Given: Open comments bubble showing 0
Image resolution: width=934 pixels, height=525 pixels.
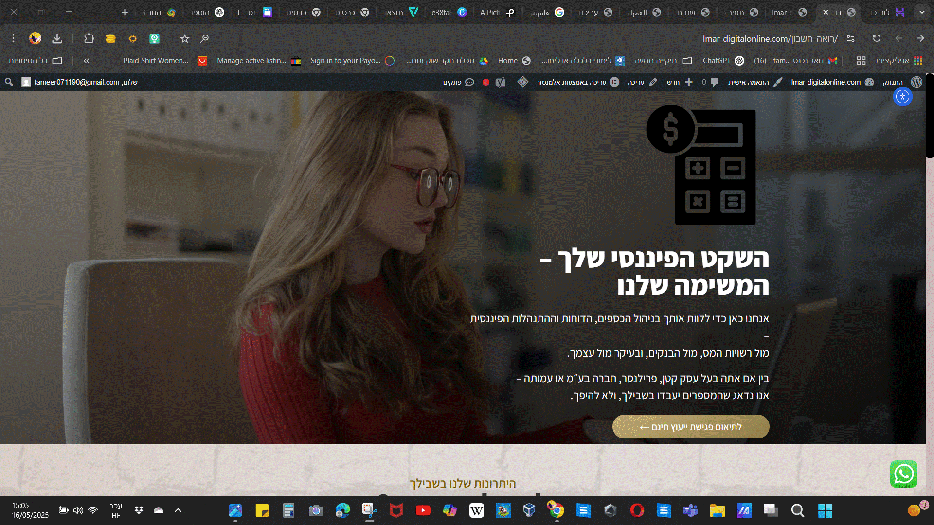Looking at the screenshot, I should [710, 82].
